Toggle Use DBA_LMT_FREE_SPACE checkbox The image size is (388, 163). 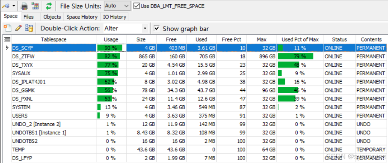pyautogui.click(x=136, y=6)
